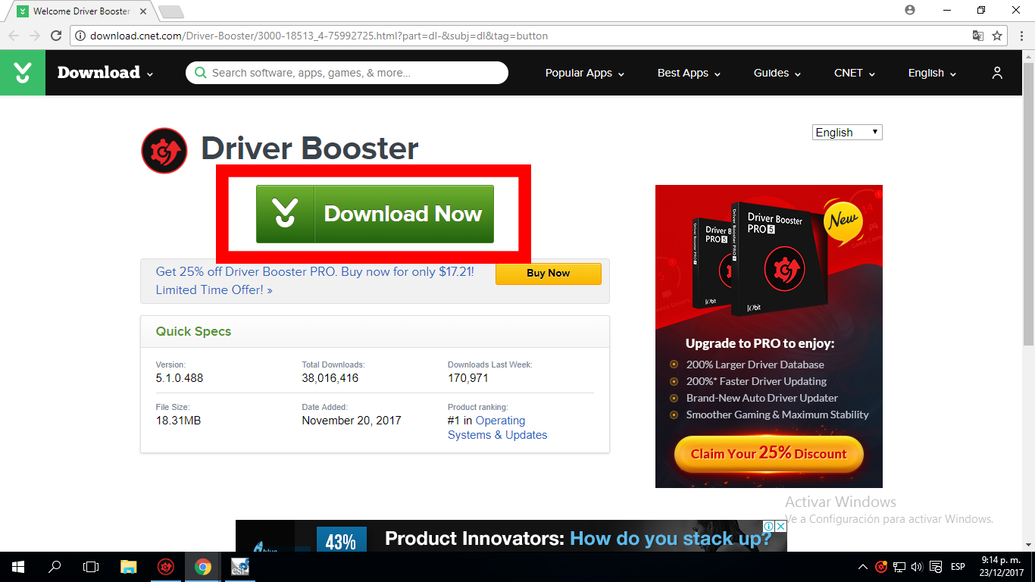Open the English language select box on the page

[847, 133]
